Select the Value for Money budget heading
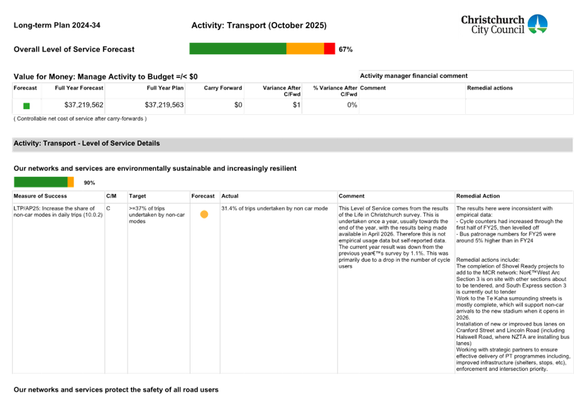 [x=106, y=77]
